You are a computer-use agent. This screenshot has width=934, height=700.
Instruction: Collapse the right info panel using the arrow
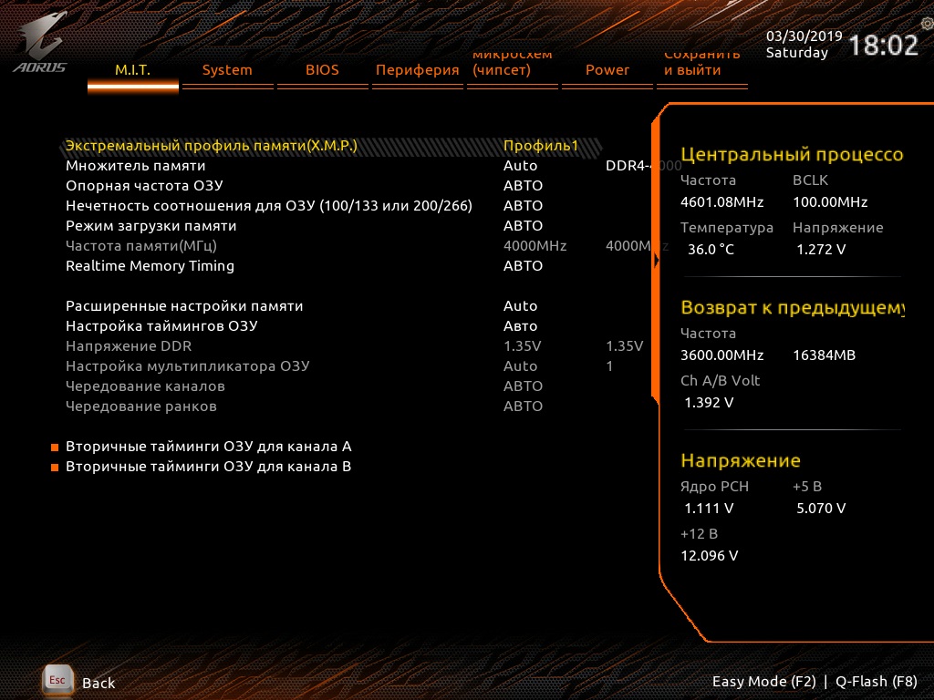click(x=657, y=260)
